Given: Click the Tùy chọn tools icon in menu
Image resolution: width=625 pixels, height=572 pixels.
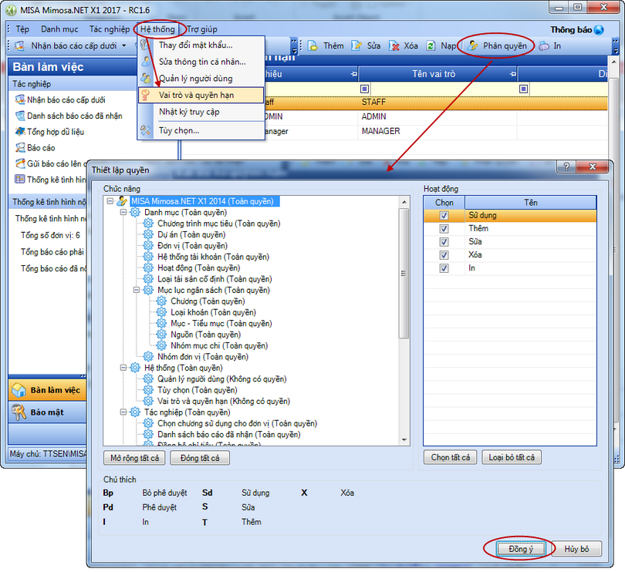Looking at the screenshot, I should 146,130.
